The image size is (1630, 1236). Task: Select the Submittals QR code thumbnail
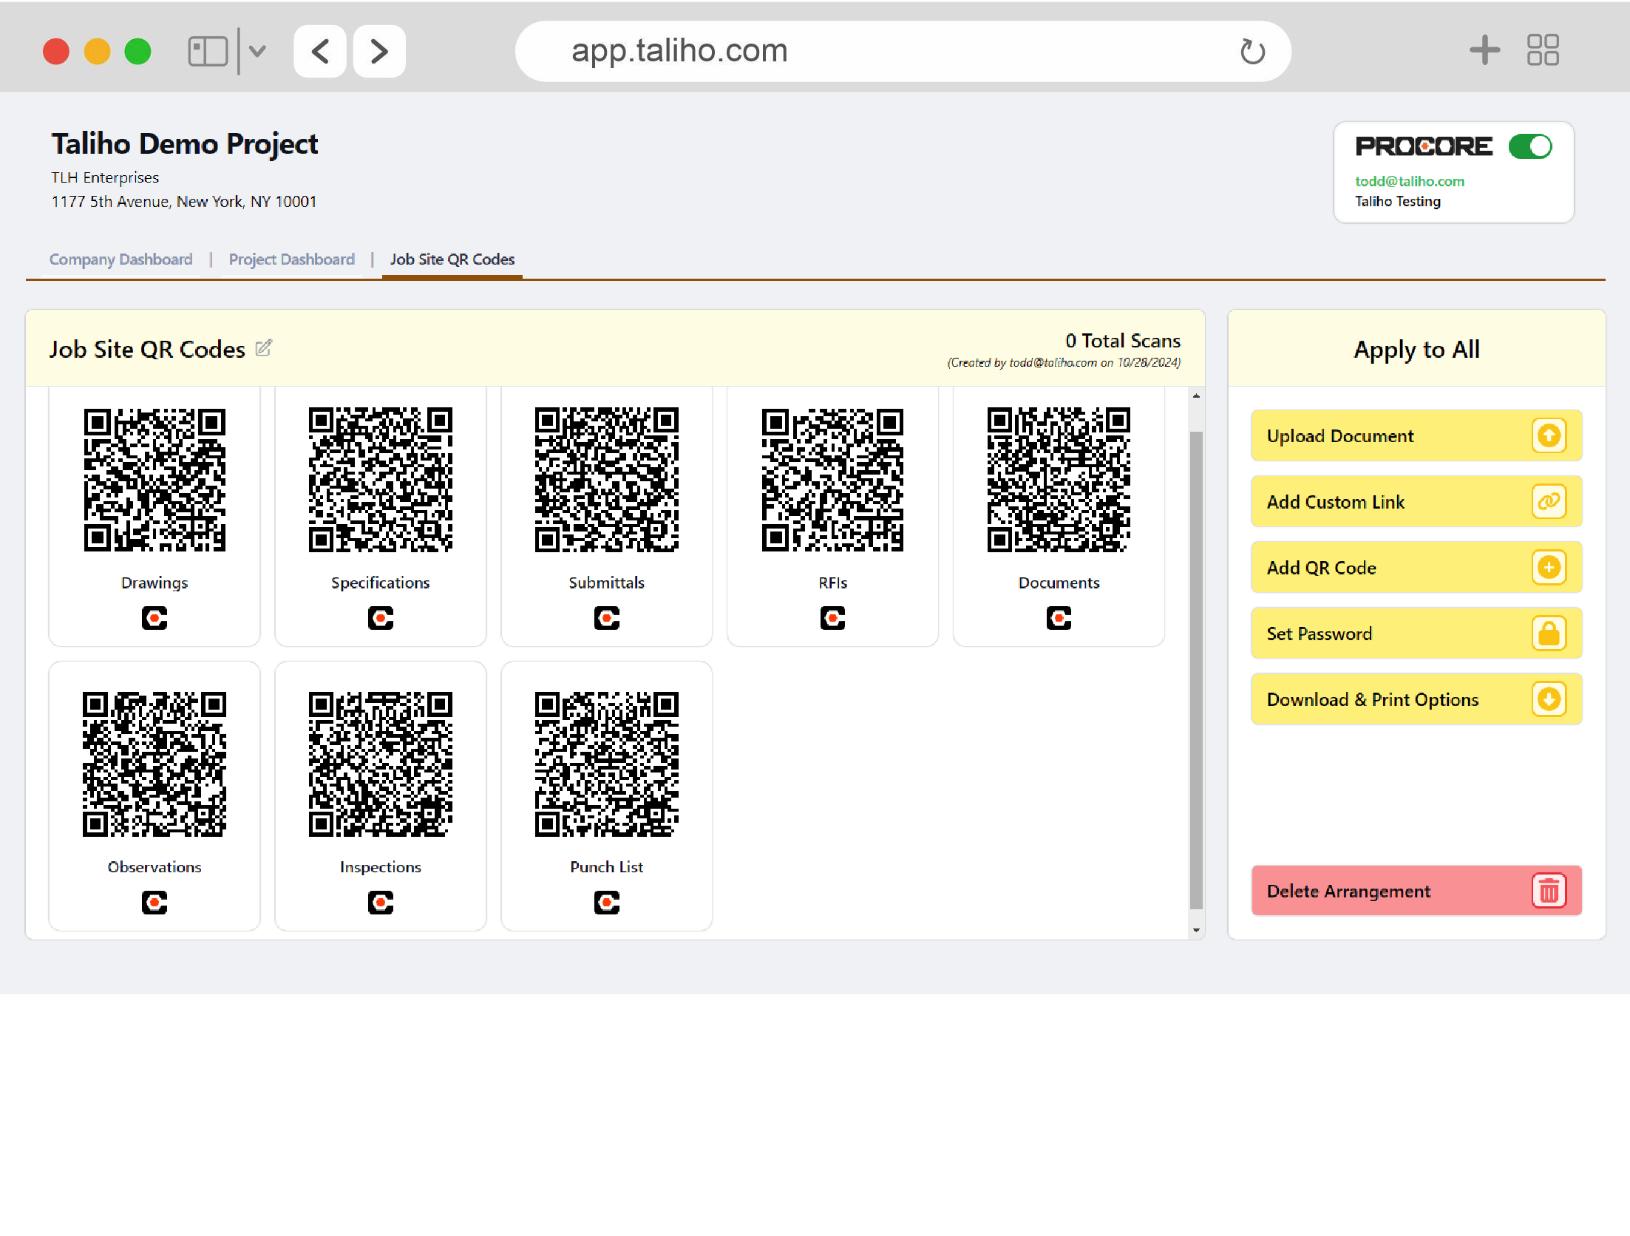[x=606, y=480]
